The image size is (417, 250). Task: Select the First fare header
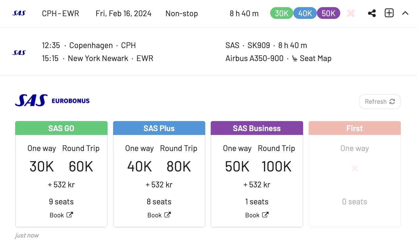click(x=355, y=128)
